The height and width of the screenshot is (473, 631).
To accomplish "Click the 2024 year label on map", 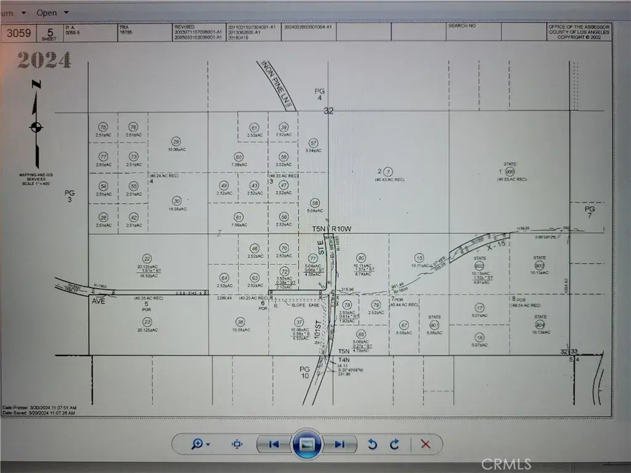I will (44, 60).
